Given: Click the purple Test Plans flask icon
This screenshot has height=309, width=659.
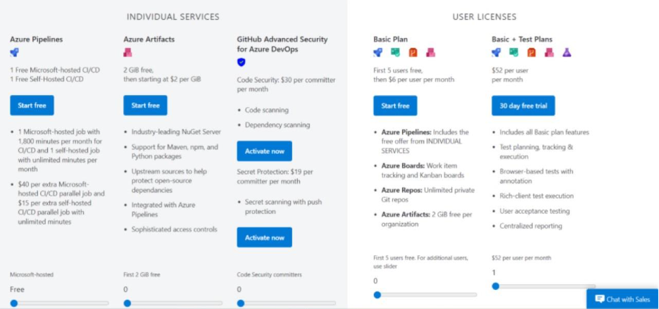Looking at the screenshot, I should [567, 53].
